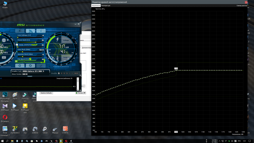Viewport: 254px width, 143px height.
Task: Open the notification center icon
Action: (250, 141)
